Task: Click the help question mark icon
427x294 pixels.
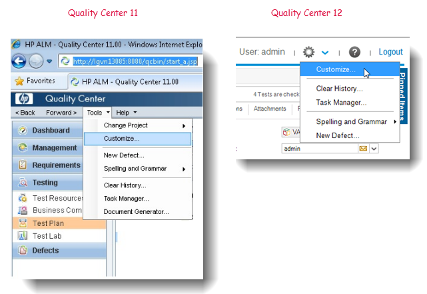Action: [x=354, y=52]
